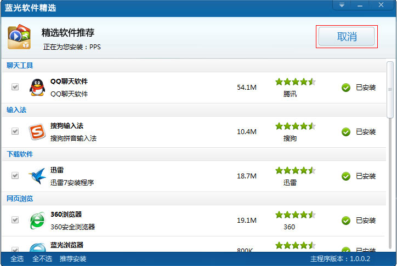This screenshot has height=266, width=397.
Task: Click the 360 browser green icon
Action: point(37,221)
